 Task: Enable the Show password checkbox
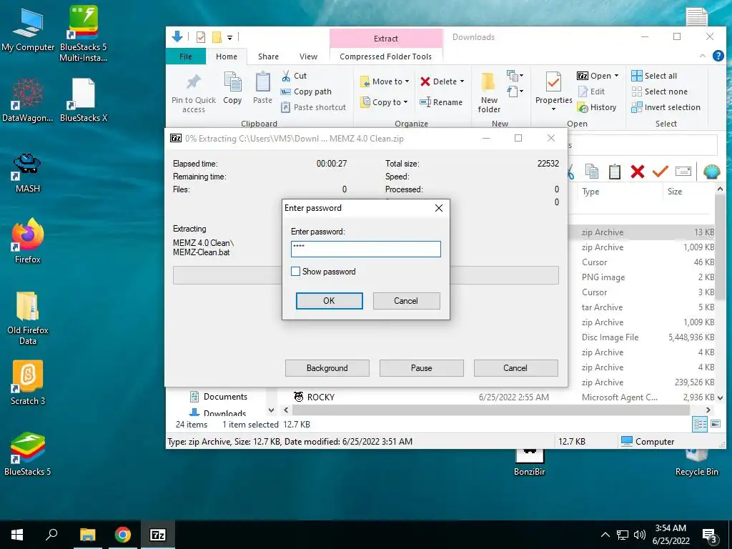click(295, 271)
